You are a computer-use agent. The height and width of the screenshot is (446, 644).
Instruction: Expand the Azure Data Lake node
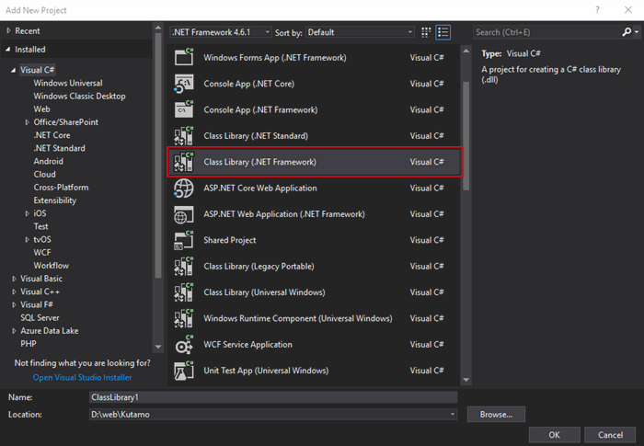coord(14,331)
